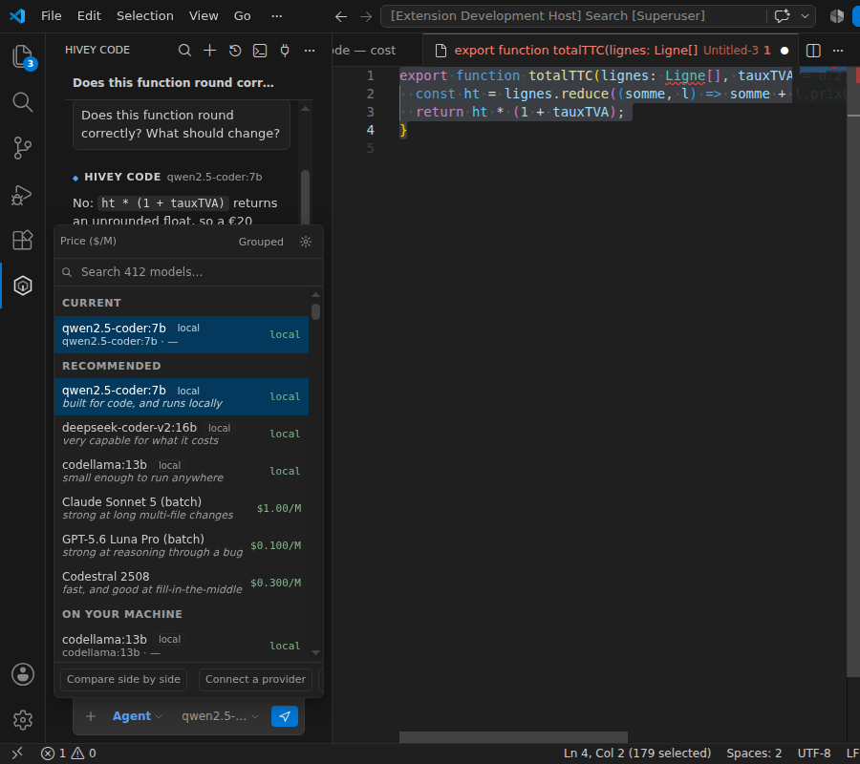Expand the chat dropdown chevron in title bar
Image resolution: width=860 pixels, height=764 pixels.
[x=806, y=16]
